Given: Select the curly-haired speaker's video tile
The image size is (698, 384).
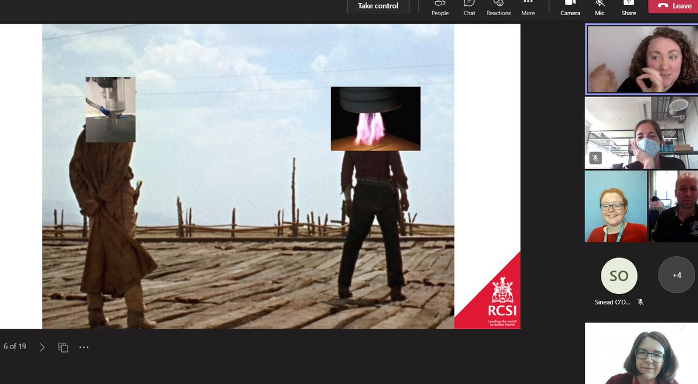Looking at the screenshot, I should (642, 59).
